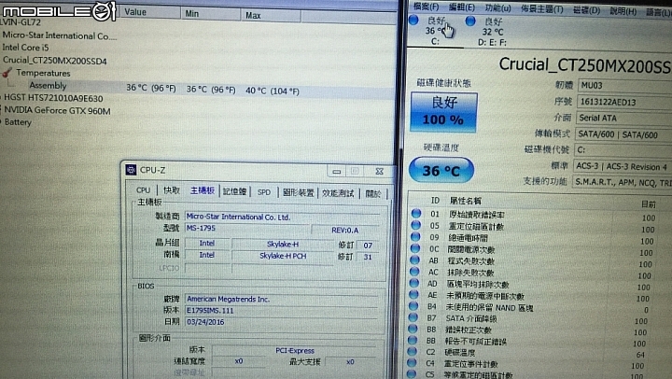Click status dot of attribute AC row
Screen dimensions: 672x379
pyautogui.click(x=414, y=271)
